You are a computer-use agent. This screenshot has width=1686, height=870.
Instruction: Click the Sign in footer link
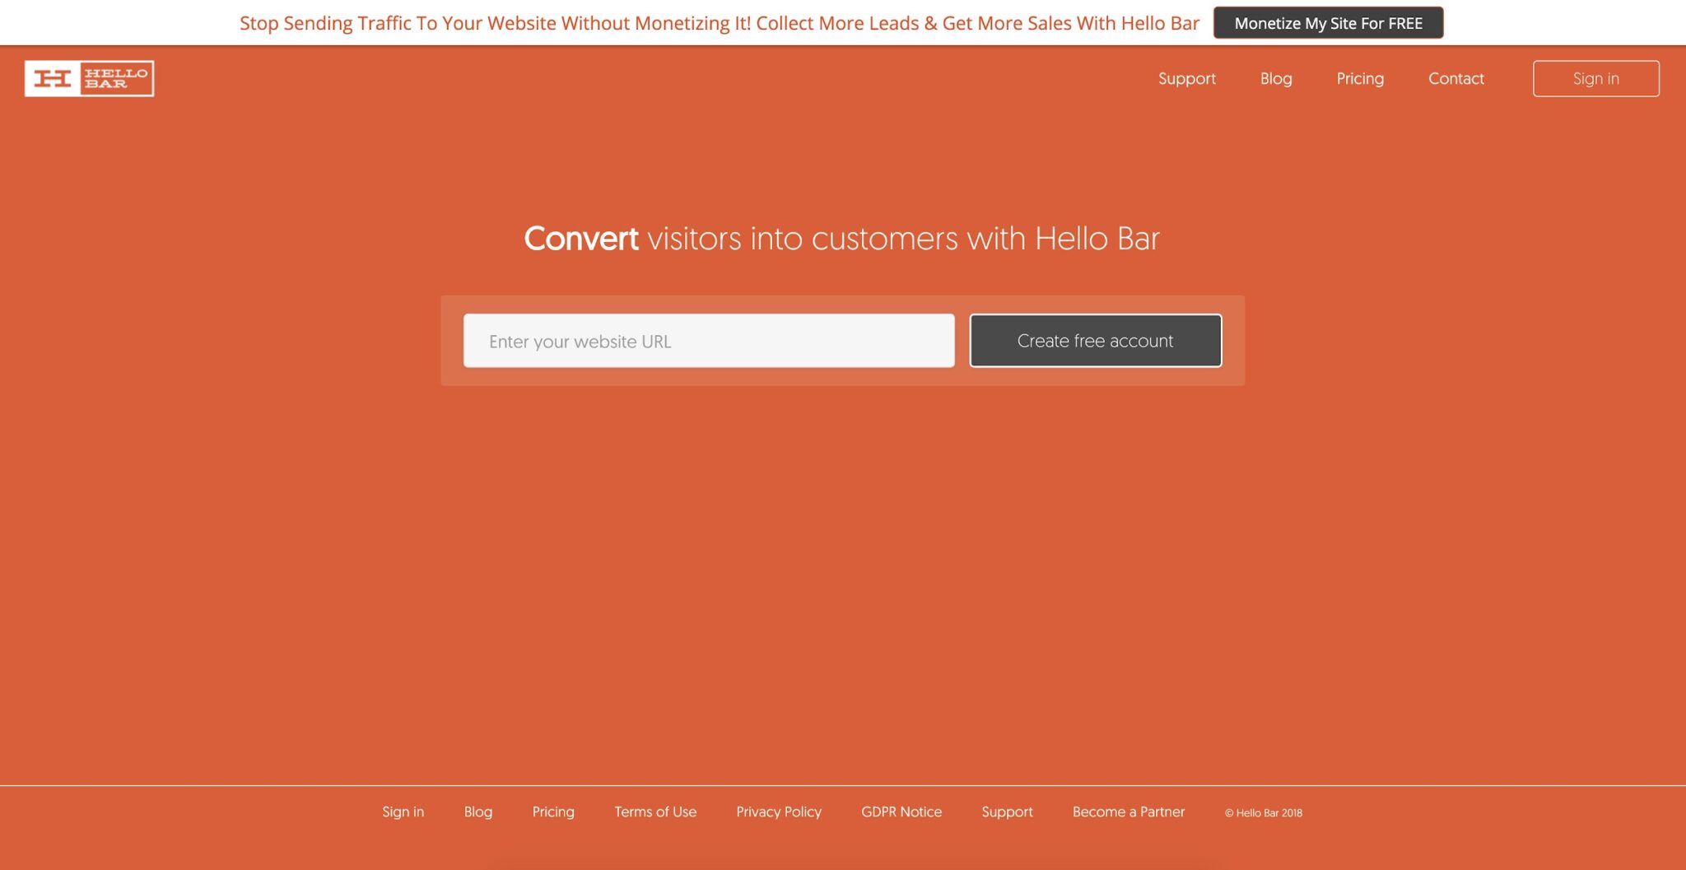point(403,812)
